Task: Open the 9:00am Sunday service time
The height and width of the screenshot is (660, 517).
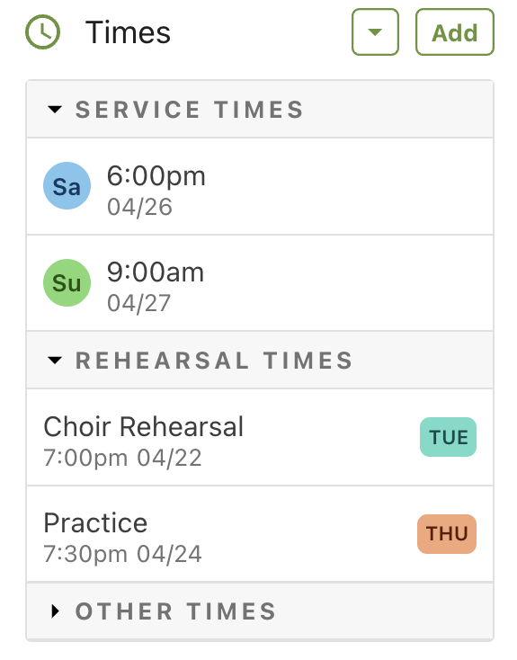Action: pyautogui.click(x=260, y=283)
